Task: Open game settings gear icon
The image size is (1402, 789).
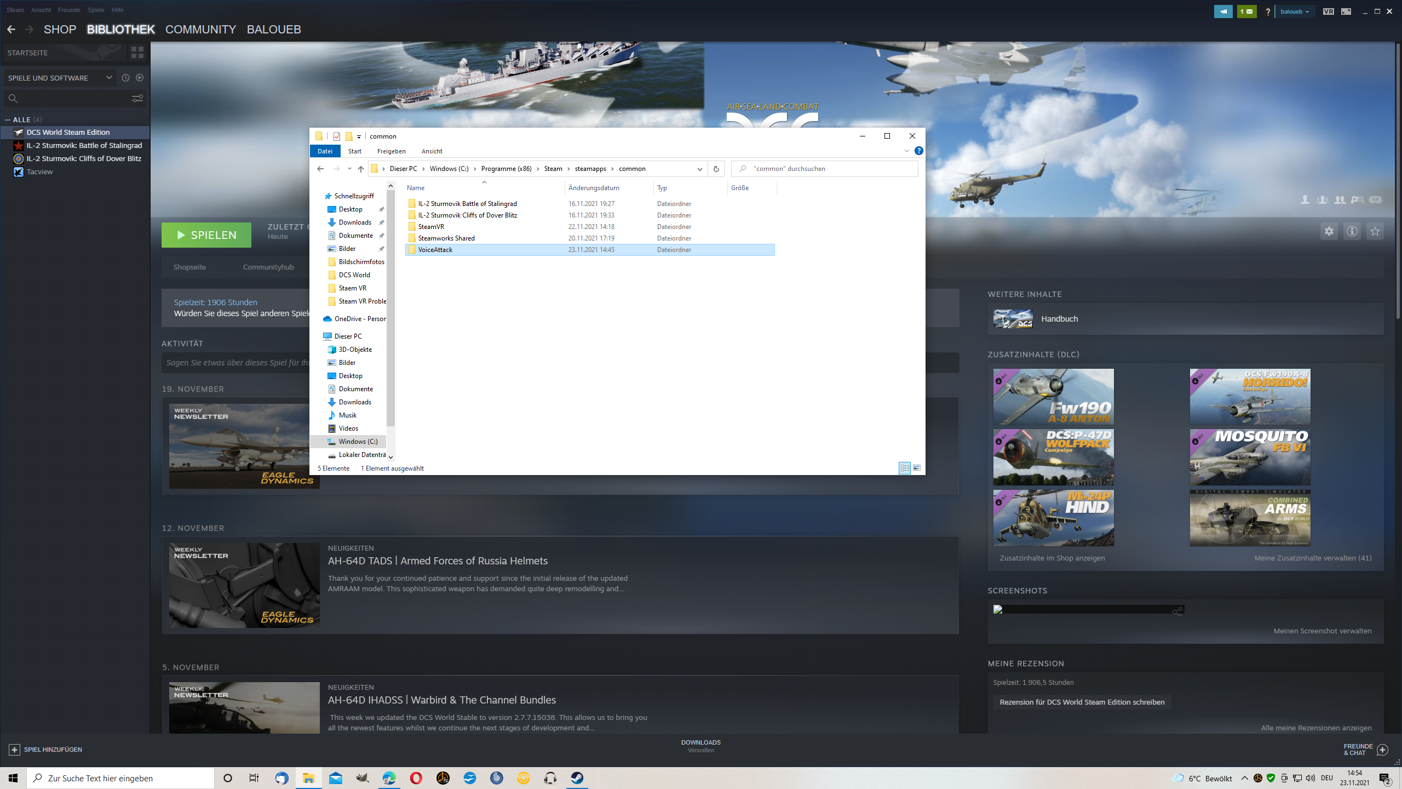Action: pos(1329,231)
